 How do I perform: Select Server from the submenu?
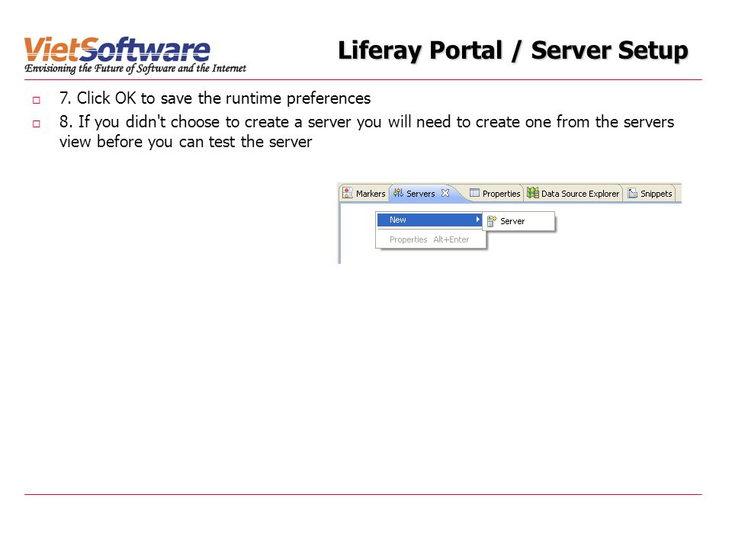(518, 221)
